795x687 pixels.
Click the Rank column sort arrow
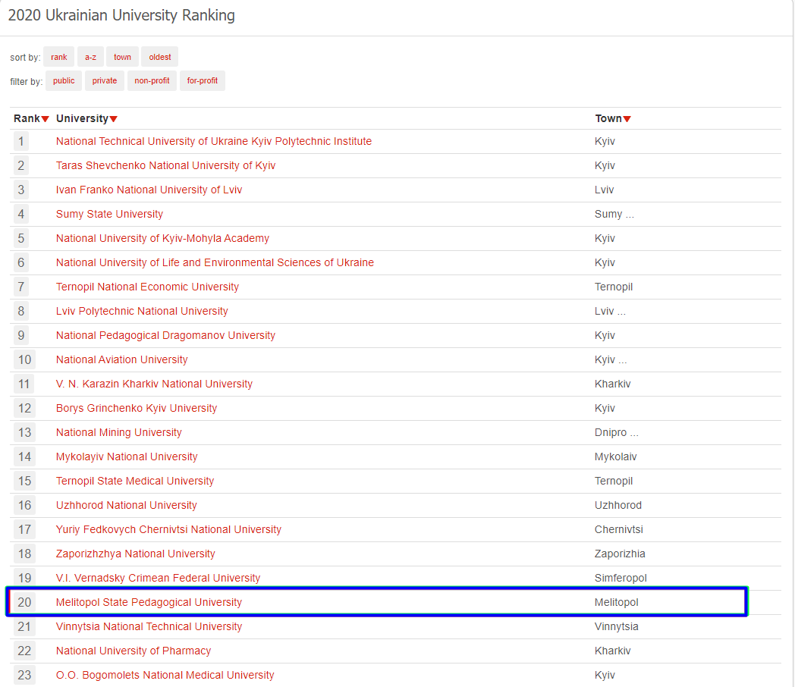pos(46,119)
